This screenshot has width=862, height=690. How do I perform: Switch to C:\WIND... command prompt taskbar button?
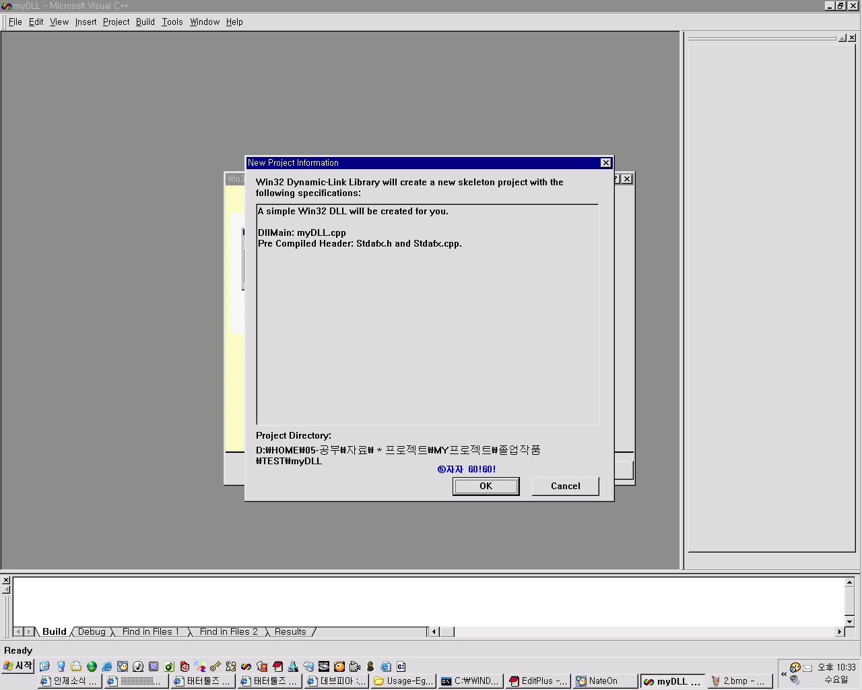(470, 681)
